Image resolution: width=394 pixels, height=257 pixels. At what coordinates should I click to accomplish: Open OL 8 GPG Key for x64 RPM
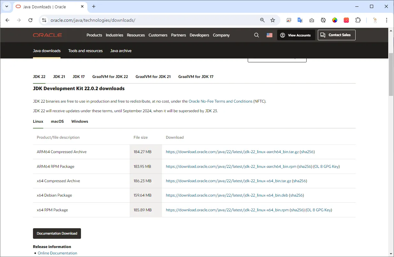319,210
